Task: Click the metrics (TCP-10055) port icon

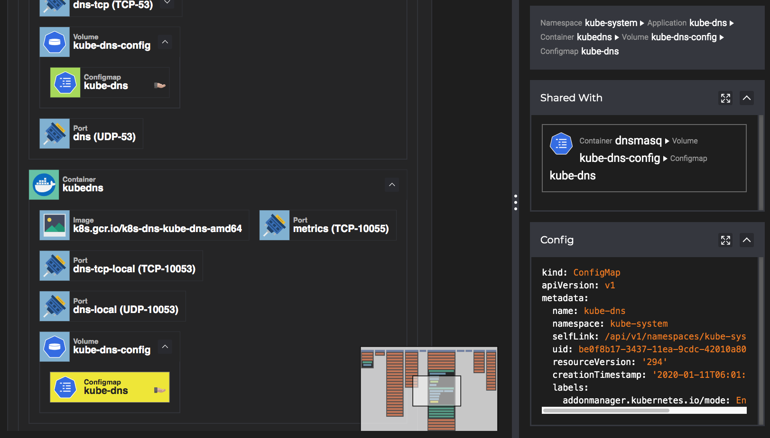Action: (275, 225)
